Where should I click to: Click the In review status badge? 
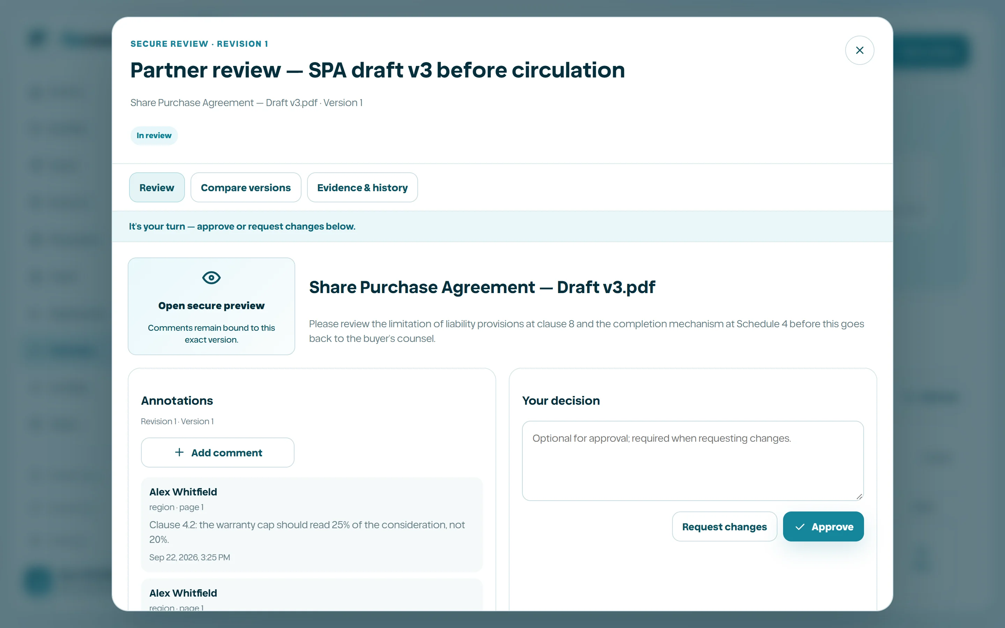click(154, 135)
